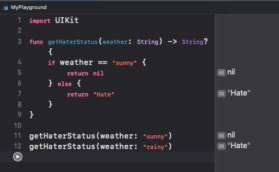
Task: Click the nil result text in the sidebar for line 5
Action: point(231,72)
